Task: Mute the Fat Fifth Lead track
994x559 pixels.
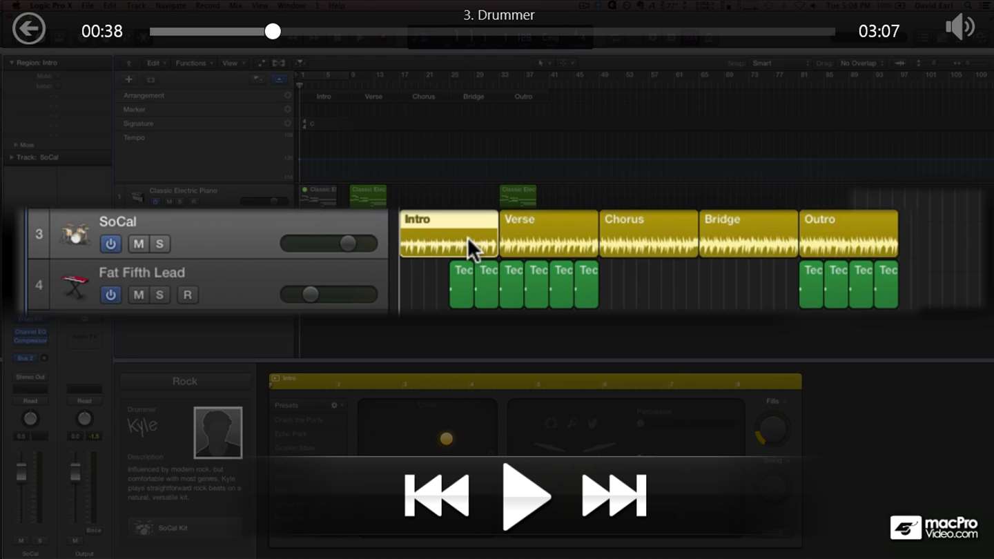Action: coord(139,295)
